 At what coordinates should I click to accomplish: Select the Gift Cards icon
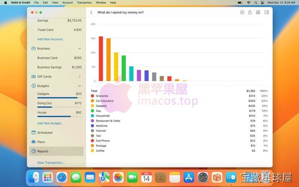click(34, 77)
